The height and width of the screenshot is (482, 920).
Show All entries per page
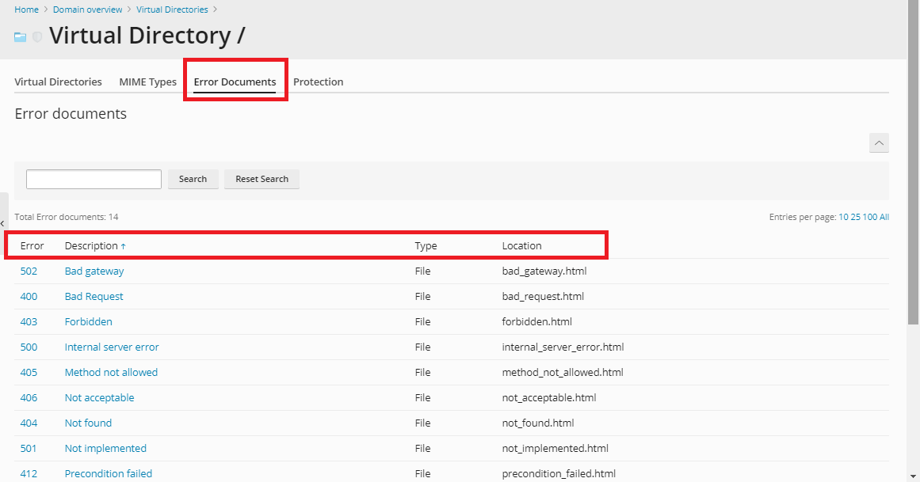coord(884,217)
